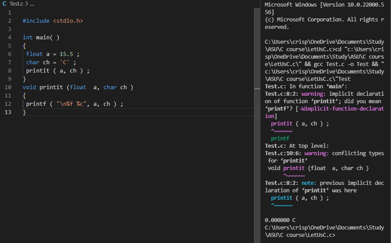Click 'Test.c: At top level:' line

point(297,146)
